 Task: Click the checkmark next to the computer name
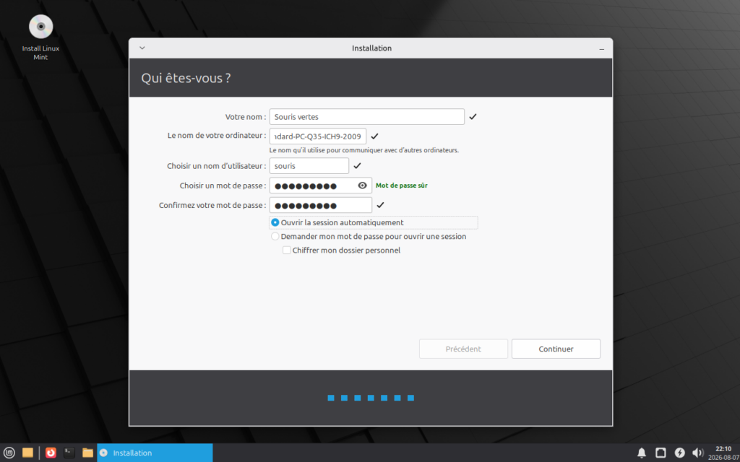[x=375, y=136]
